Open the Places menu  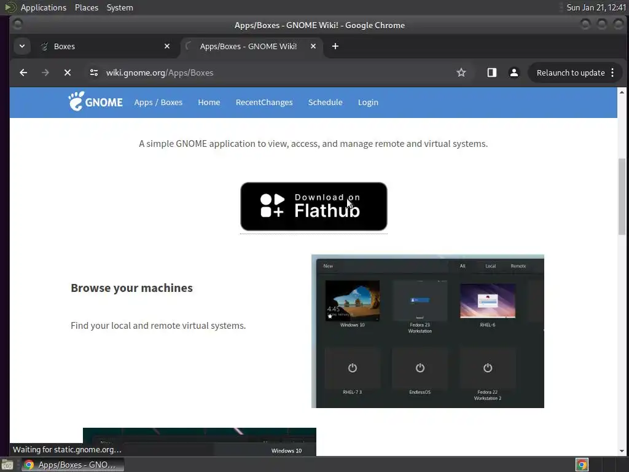pyautogui.click(x=87, y=7)
